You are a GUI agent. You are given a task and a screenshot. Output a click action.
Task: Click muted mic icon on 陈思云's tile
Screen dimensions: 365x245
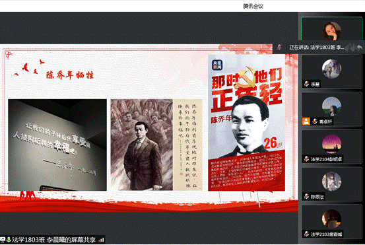coord(306,197)
